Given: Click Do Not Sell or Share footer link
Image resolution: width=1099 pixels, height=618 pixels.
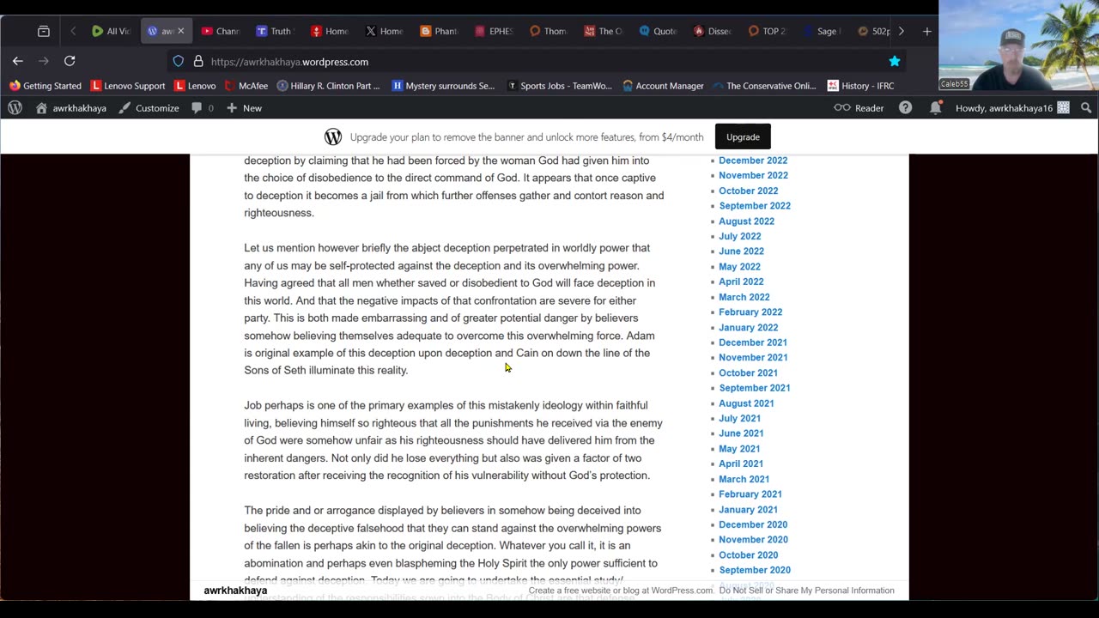Looking at the screenshot, I should [806, 591].
